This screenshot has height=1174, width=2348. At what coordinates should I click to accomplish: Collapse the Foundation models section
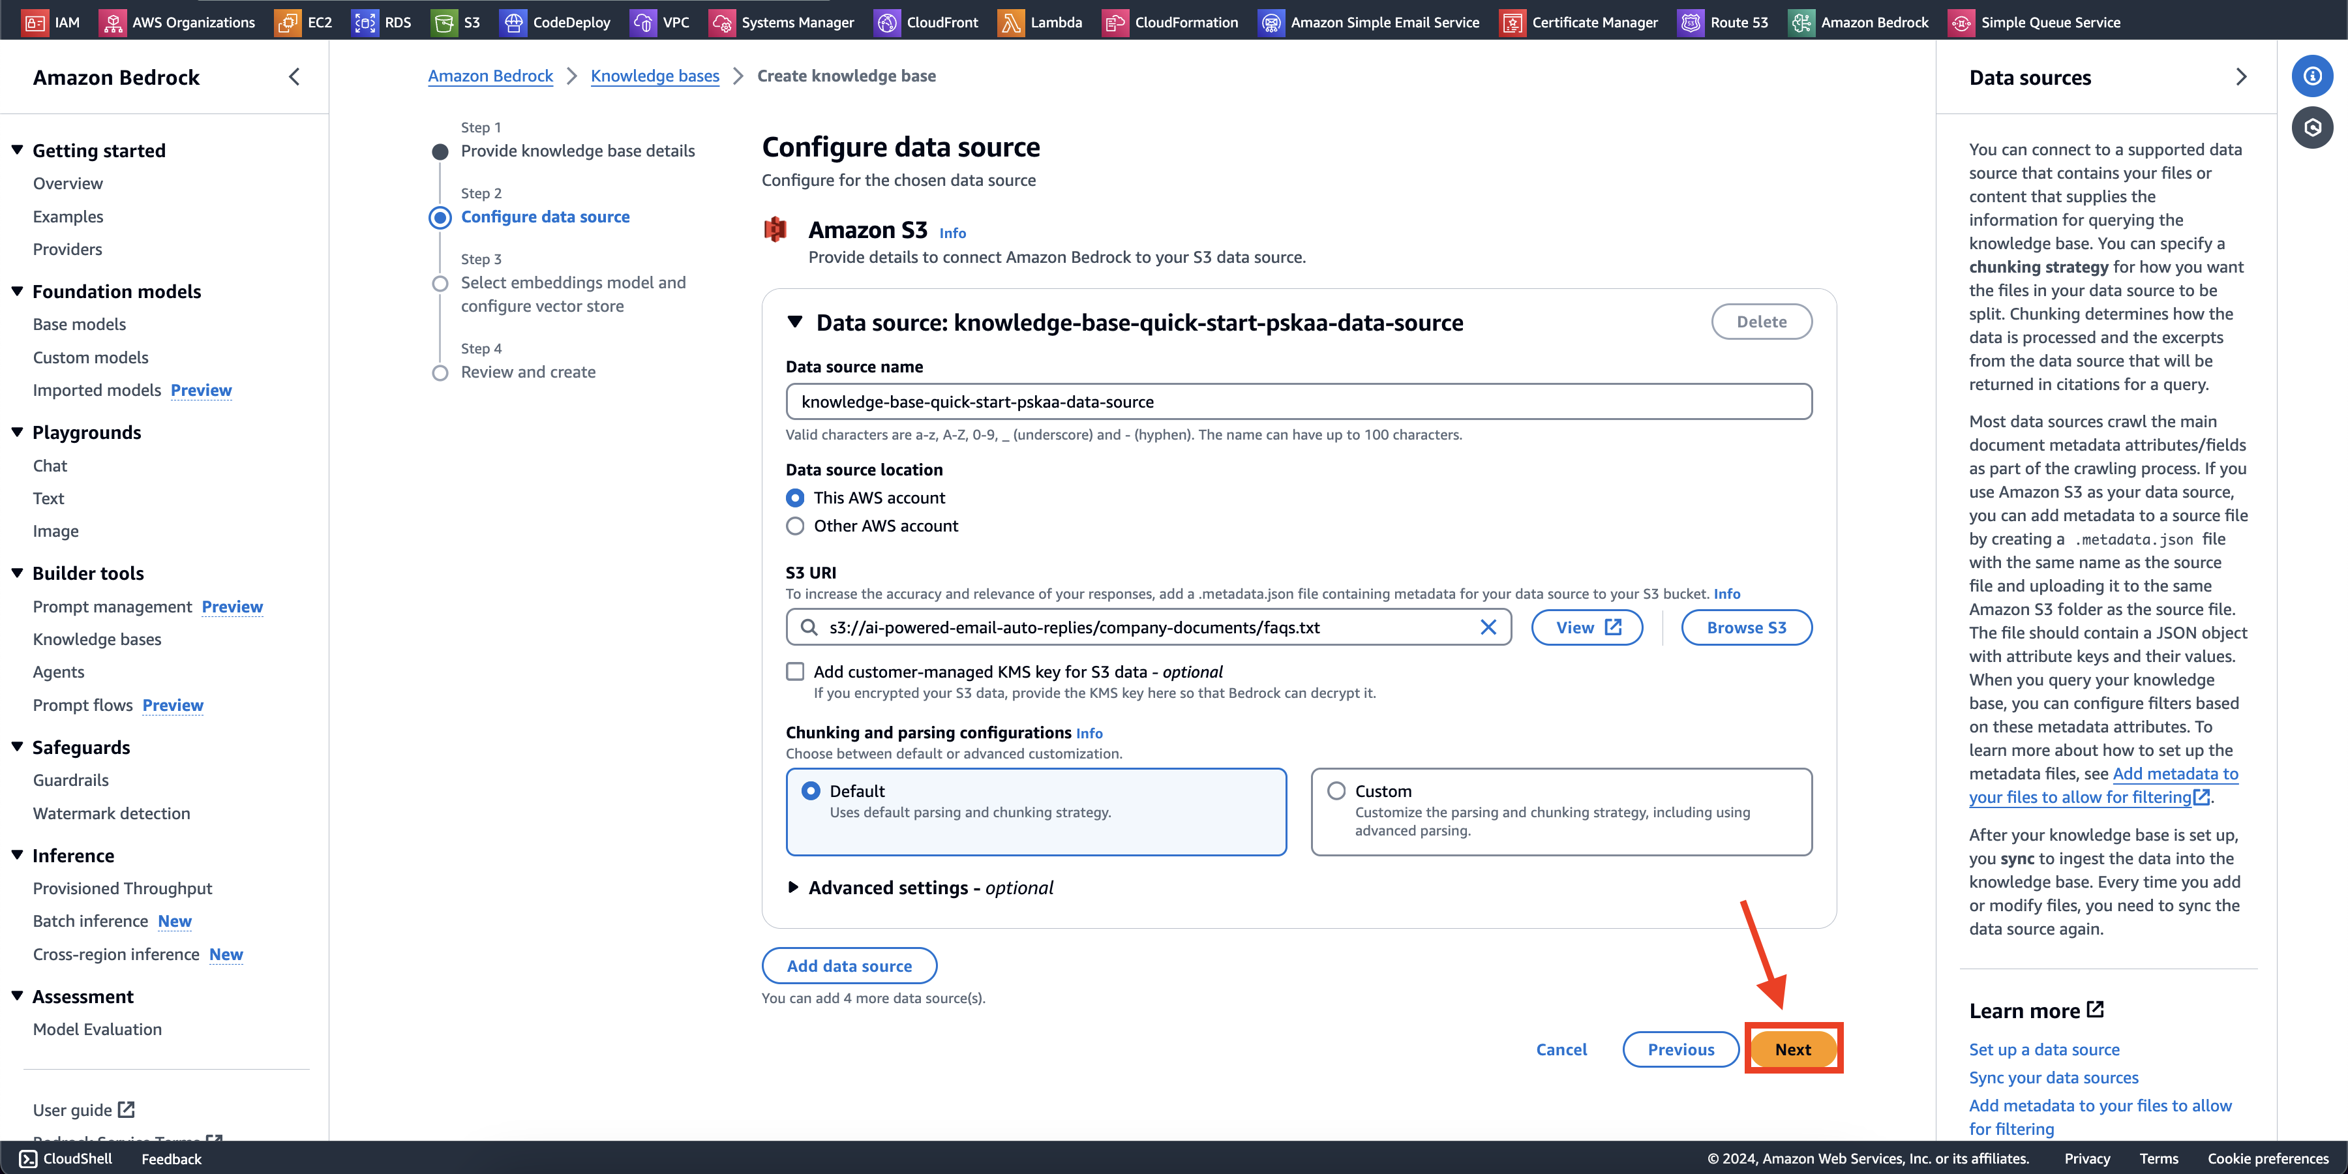click(x=16, y=291)
